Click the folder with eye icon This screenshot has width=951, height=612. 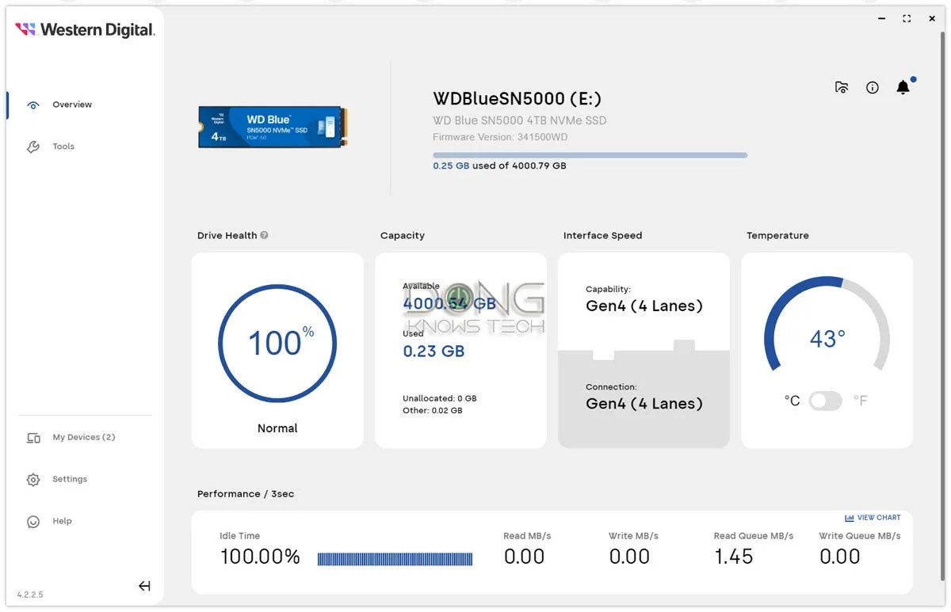(x=842, y=87)
